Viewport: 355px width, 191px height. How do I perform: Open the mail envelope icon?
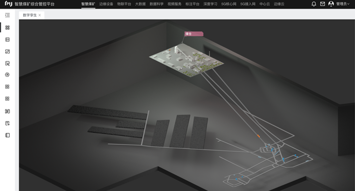pos(323,4)
